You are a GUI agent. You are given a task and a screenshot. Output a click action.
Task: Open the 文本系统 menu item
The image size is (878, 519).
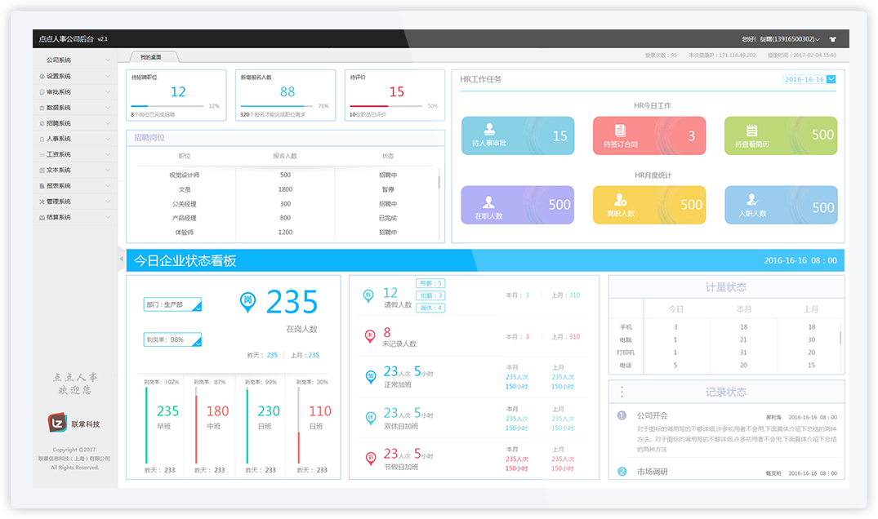coord(75,170)
